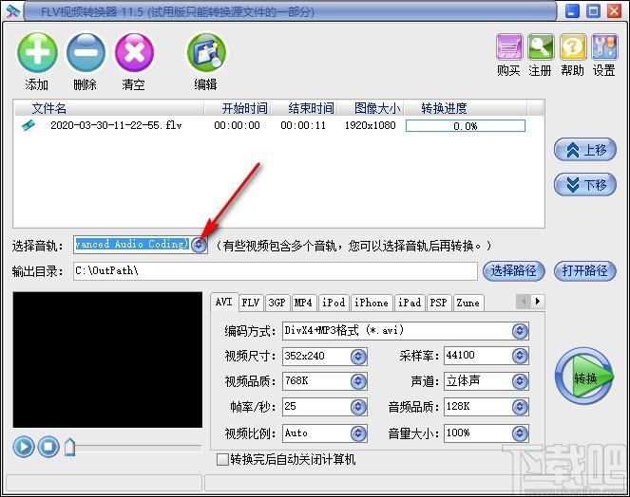Switch to the PSP format tab
The width and height of the screenshot is (630, 497).
pyautogui.click(x=438, y=303)
